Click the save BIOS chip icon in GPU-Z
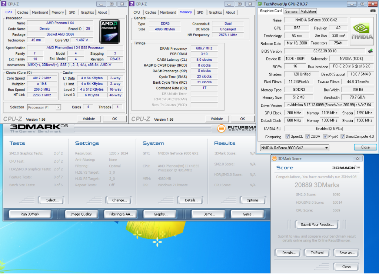379x274 pixels. click(370, 51)
